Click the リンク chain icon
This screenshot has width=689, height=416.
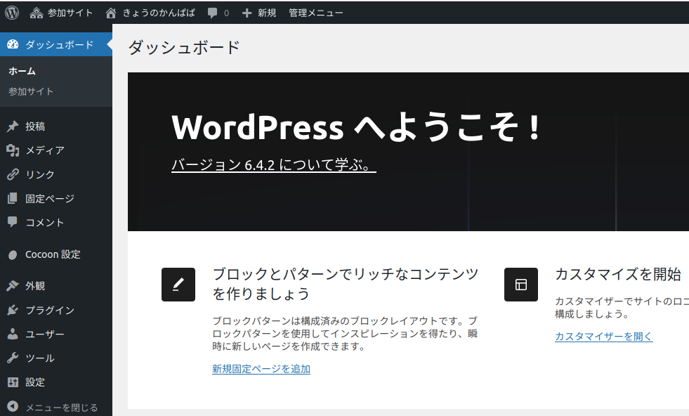coord(12,174)
